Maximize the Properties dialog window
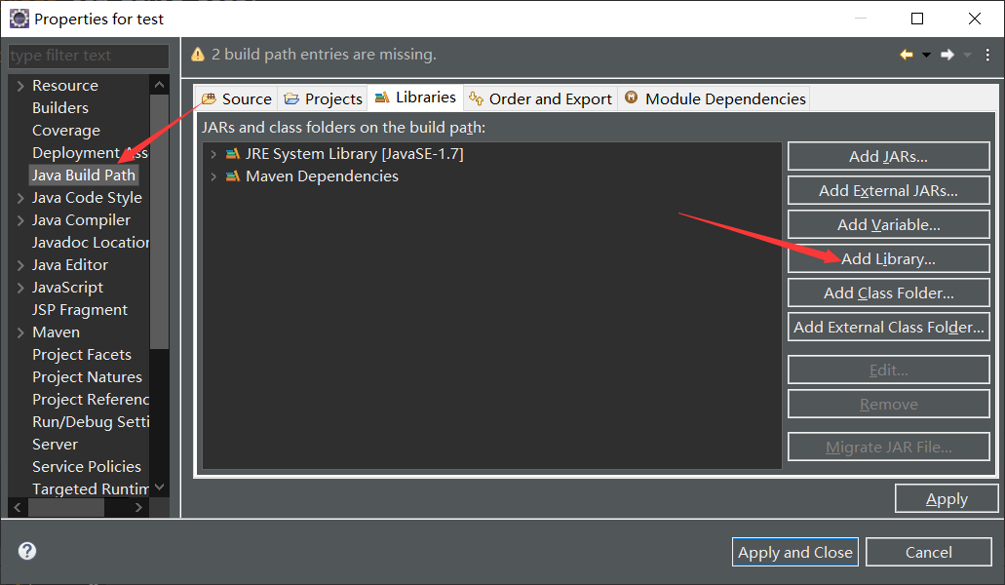 point(917,19)
